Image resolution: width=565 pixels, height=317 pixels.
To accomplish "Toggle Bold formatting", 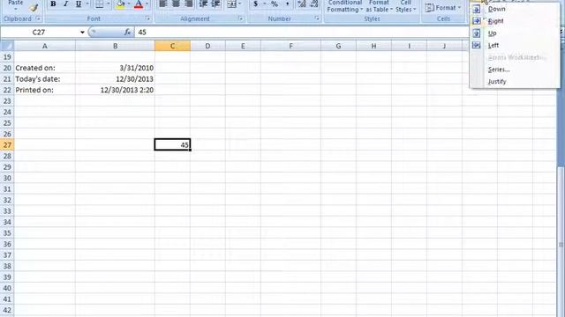I will [x=53, y=4].
